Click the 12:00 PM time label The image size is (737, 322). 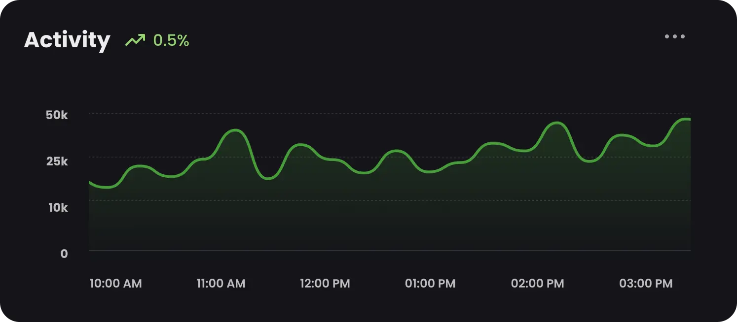pyautogui.click(x=325, y=284)
